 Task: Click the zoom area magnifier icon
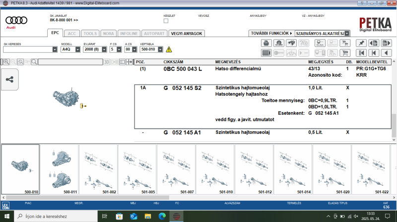coord(20,62)
